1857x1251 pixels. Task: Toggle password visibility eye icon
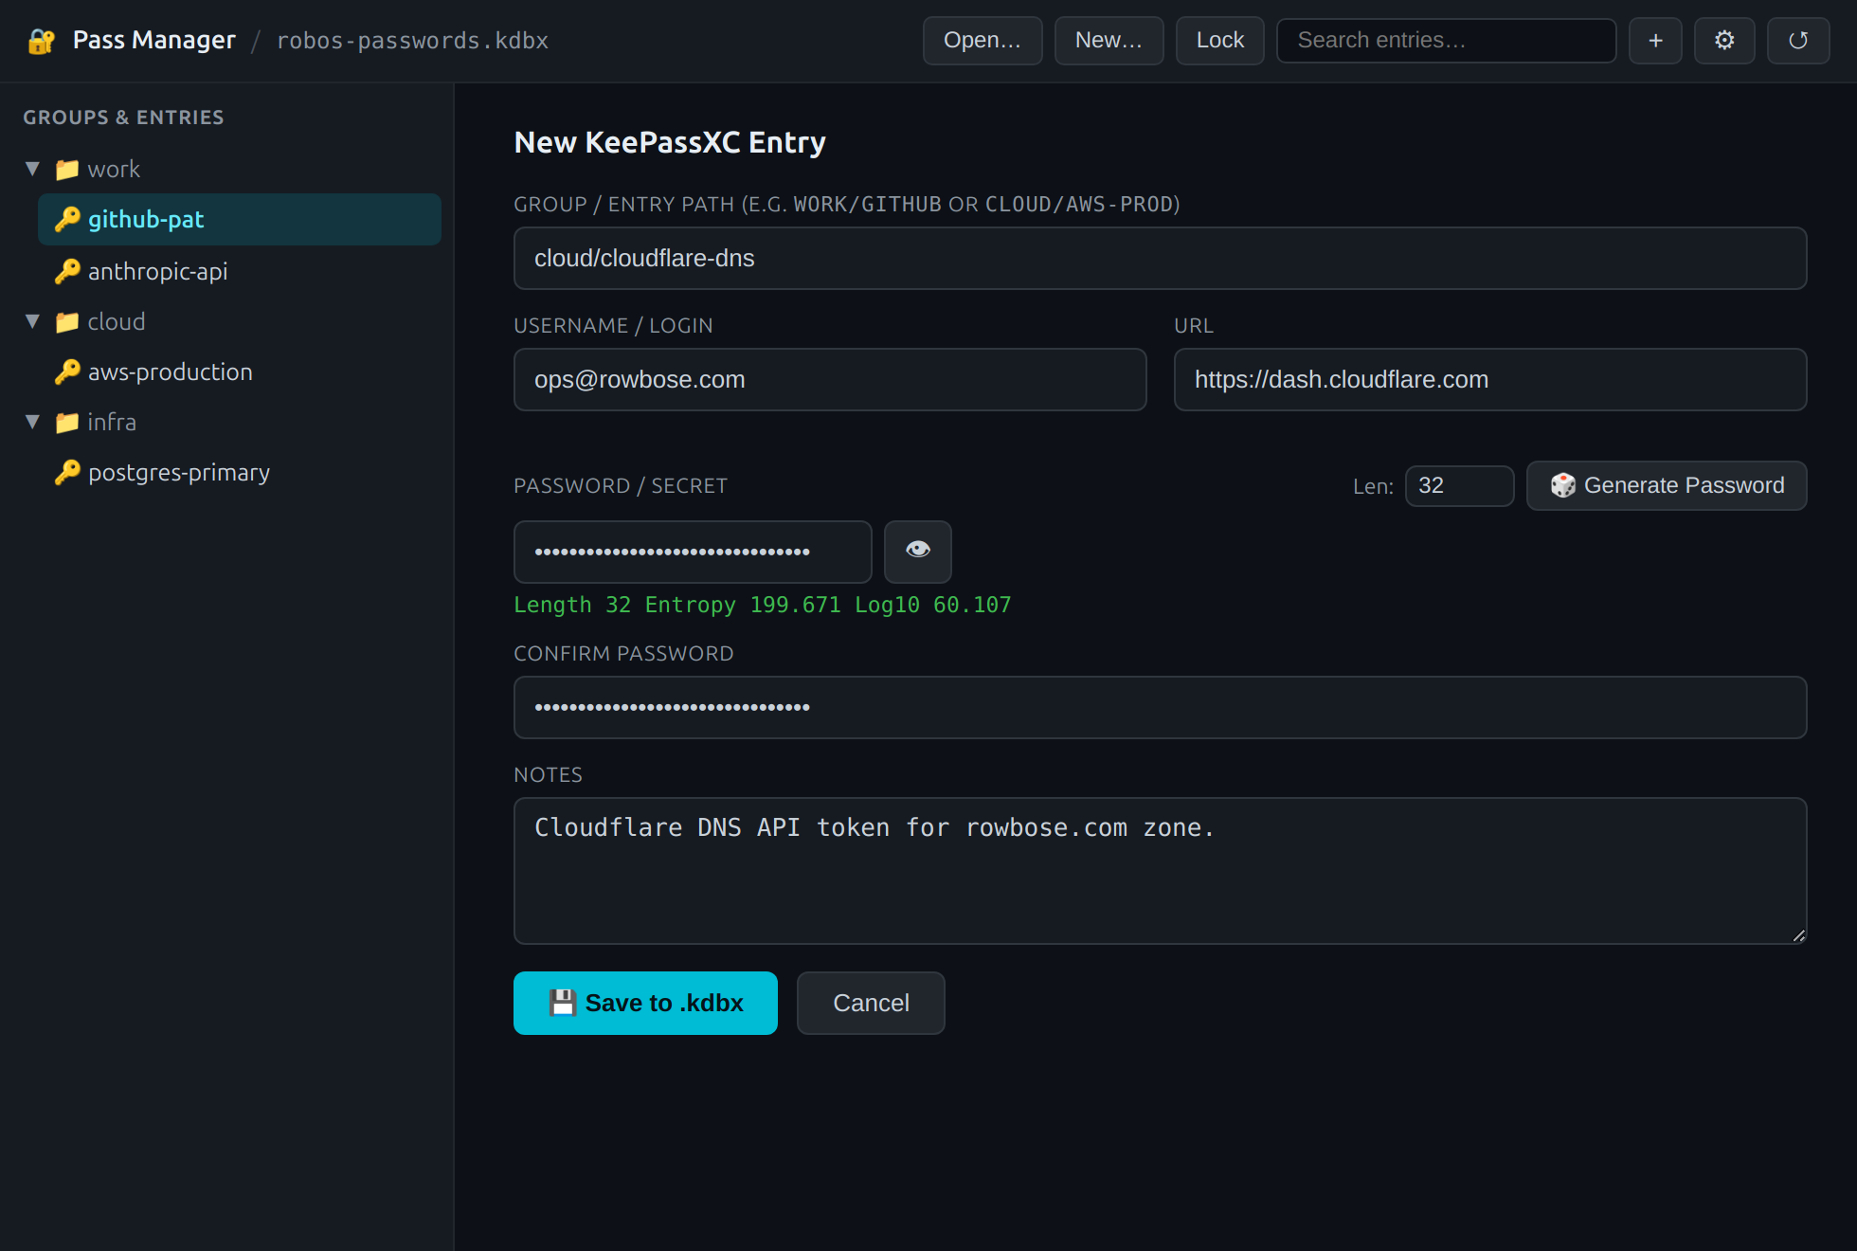point(917,552)
